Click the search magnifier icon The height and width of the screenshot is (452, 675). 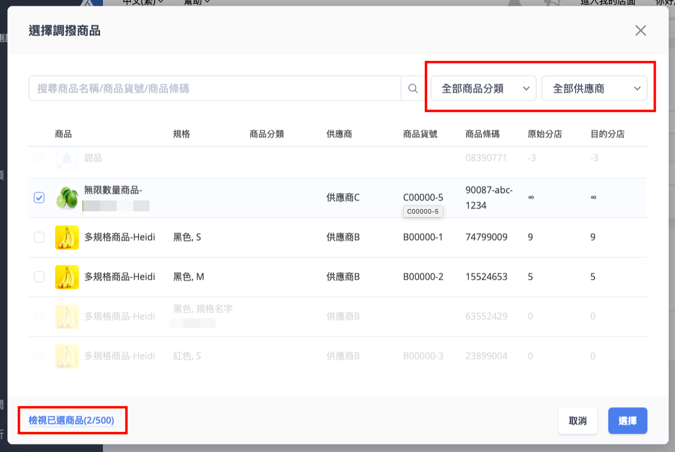413,88
